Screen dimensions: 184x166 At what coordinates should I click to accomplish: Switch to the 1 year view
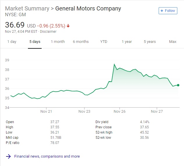[127, 42]
